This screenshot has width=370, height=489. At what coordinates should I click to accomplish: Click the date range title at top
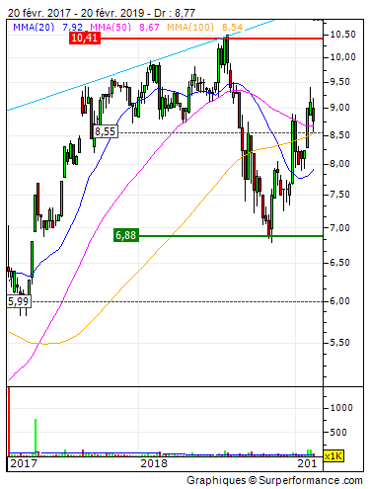tap(102, 13)
